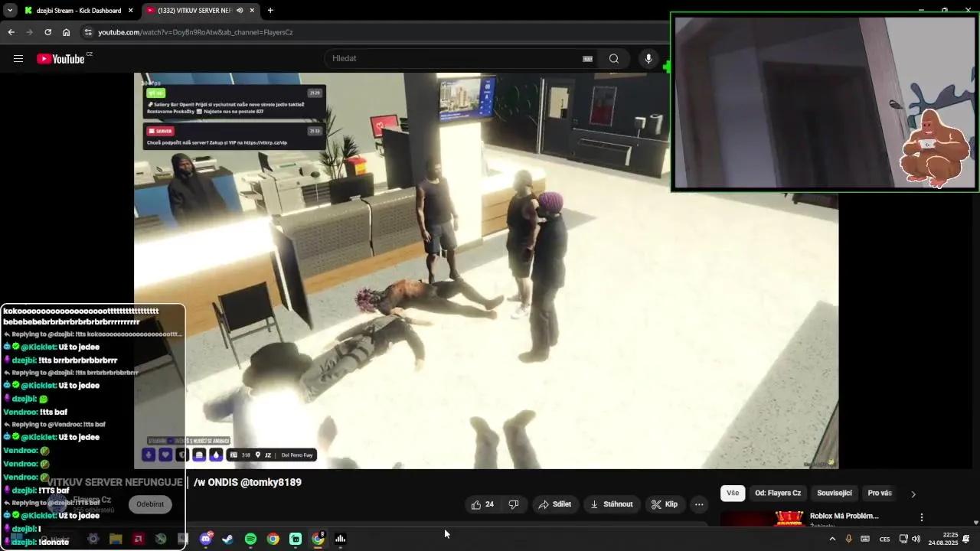Viewport: 980px width, 551px height.
Task: Open the notification center bell icon
Action: click(x=966, y=539)
